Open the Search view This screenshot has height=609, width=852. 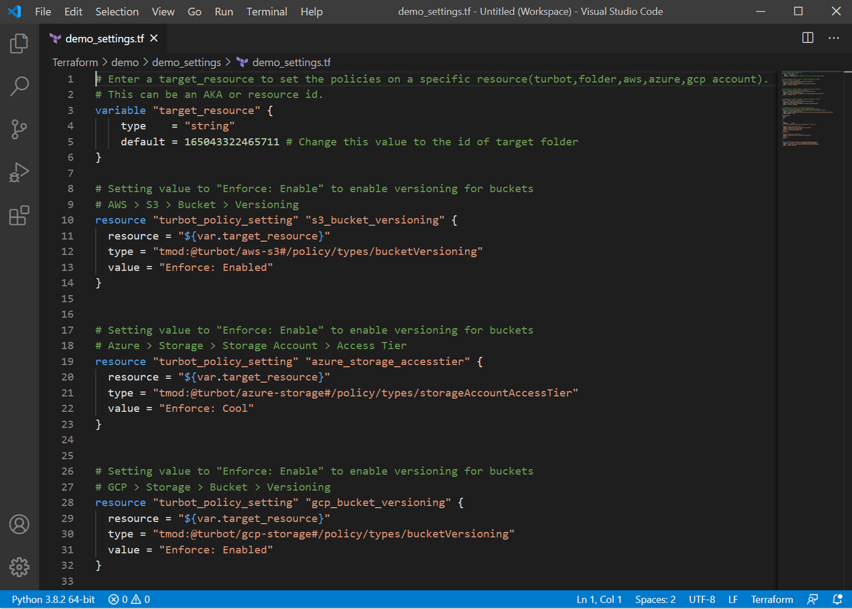(19, 86)
